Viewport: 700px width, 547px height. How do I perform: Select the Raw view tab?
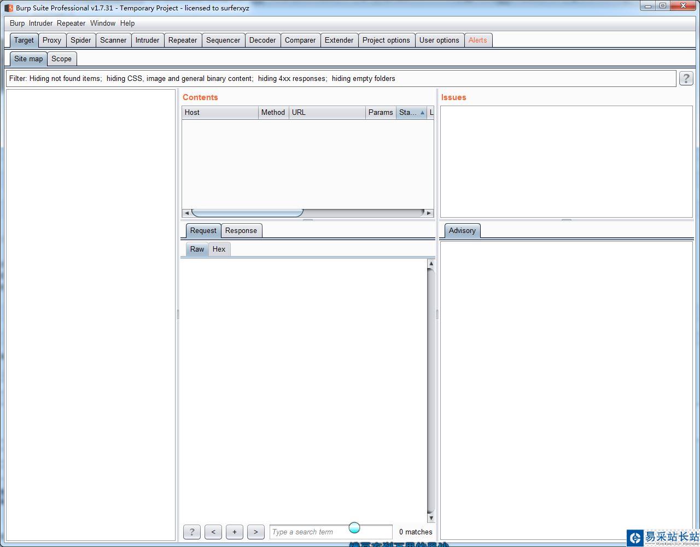197,249
